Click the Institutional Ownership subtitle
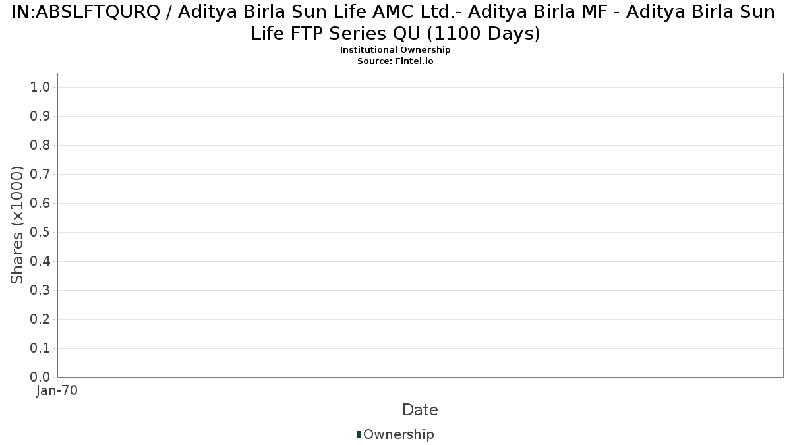Viewport: 791px width, 445px height. pyautogui.click(x=395, y=50)
